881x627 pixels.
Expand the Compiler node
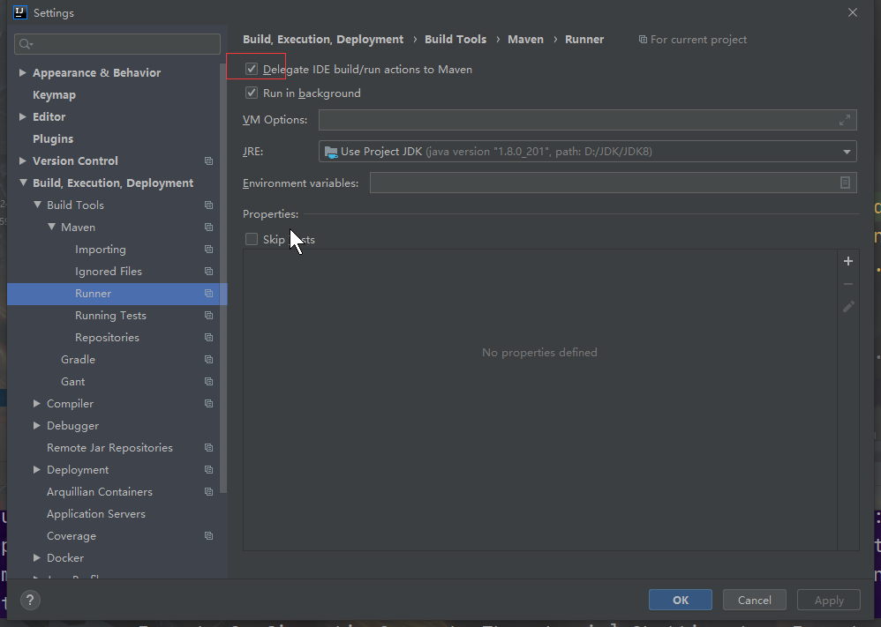point(37,404)
